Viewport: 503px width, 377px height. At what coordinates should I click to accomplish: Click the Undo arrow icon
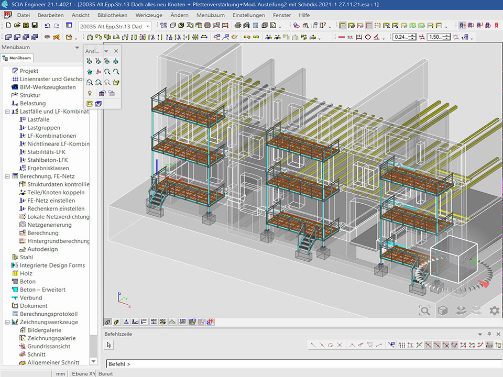48,26
